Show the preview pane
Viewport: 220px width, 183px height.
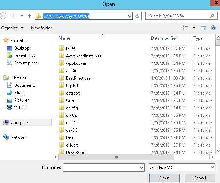pos(203,28)
